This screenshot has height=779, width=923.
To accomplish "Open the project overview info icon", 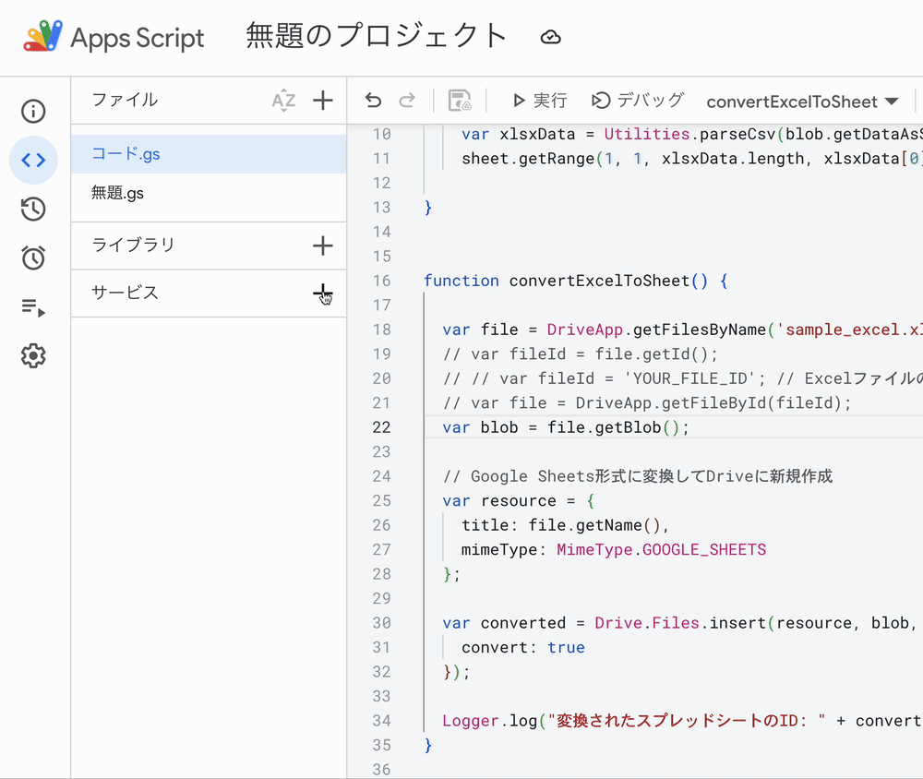I will (x=33, y=111).
